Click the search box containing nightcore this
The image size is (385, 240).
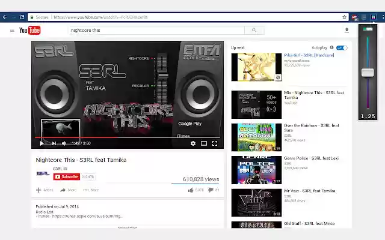pos(156,30)
